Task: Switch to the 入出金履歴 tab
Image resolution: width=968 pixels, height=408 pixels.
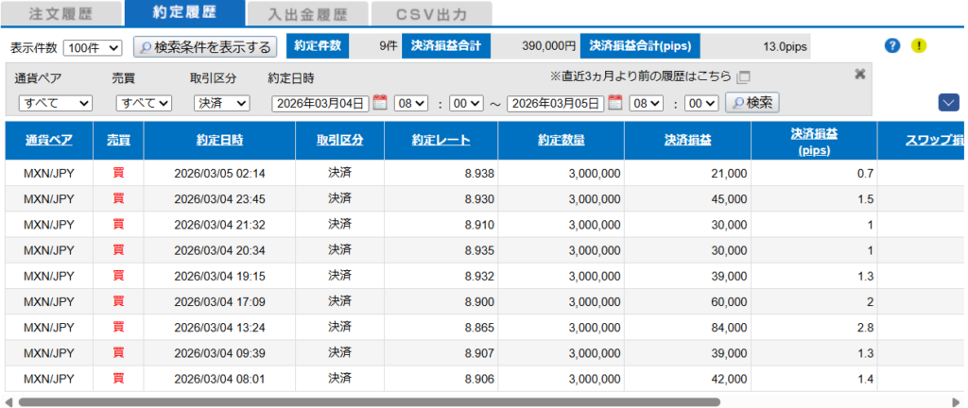Action: point(306,14)
